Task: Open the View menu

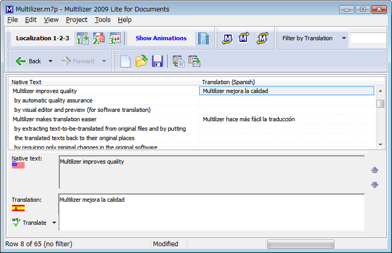Action: [x=51, y=20]
